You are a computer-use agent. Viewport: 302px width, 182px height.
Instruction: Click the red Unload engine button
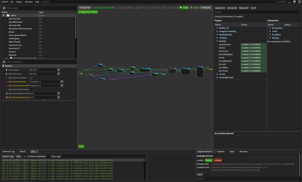(x=218, y=160)
